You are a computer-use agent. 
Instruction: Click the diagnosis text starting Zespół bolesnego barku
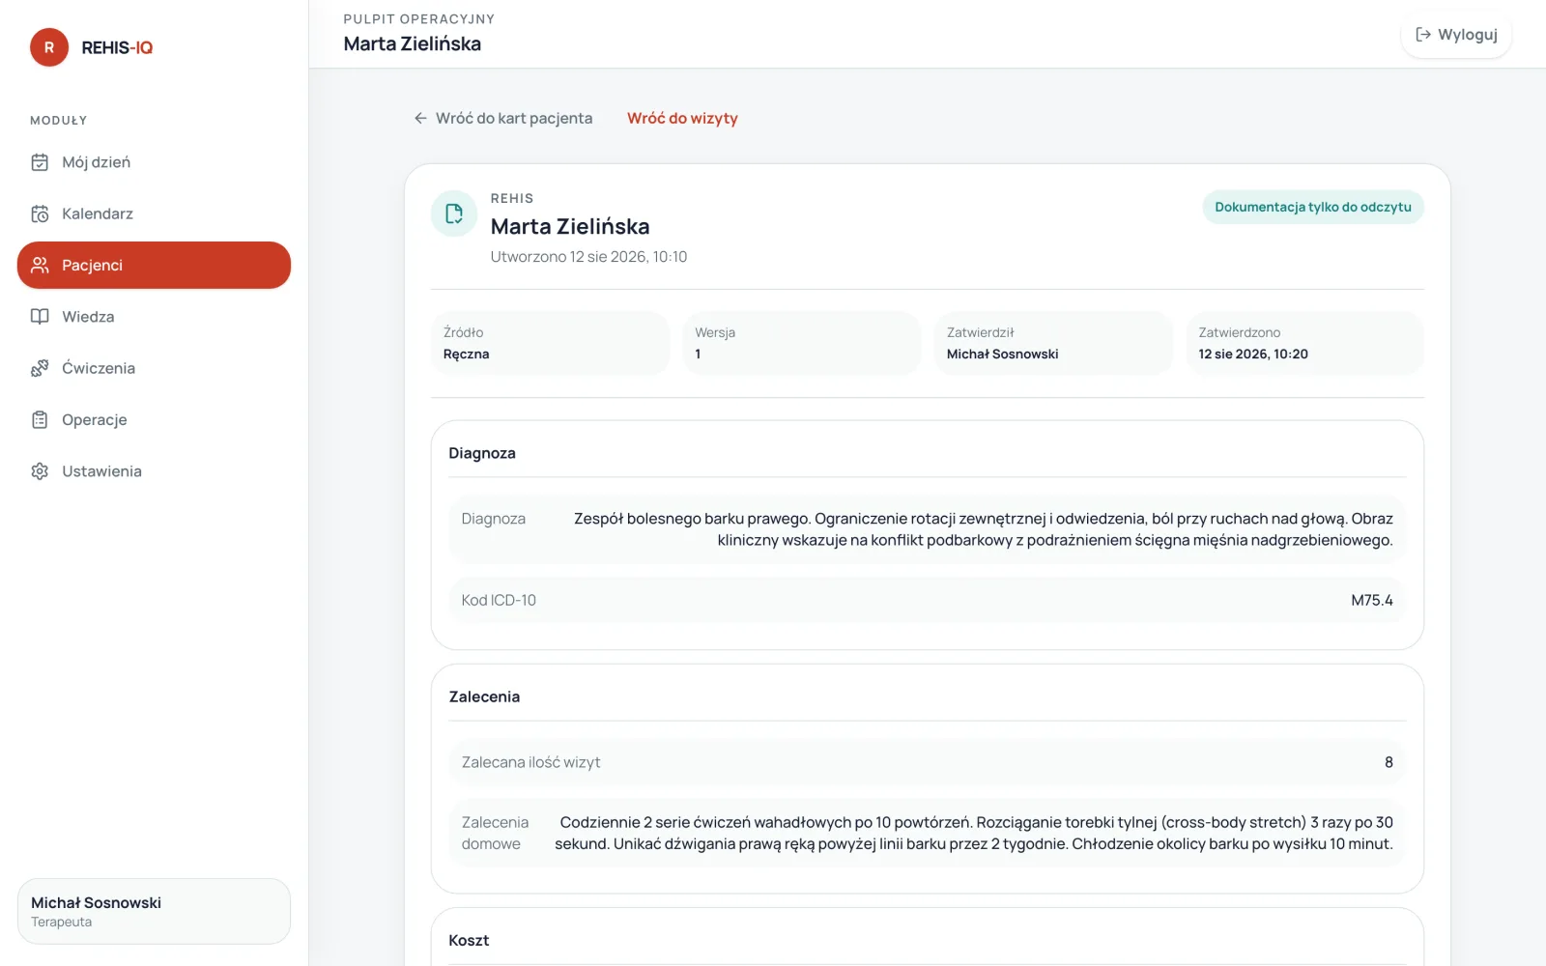coord(984,529)
